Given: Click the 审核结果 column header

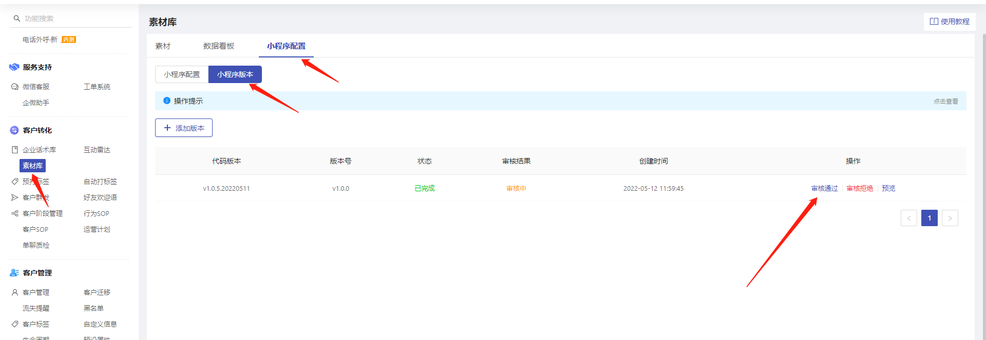Looking at the screenshot, I should click(516, 161).
